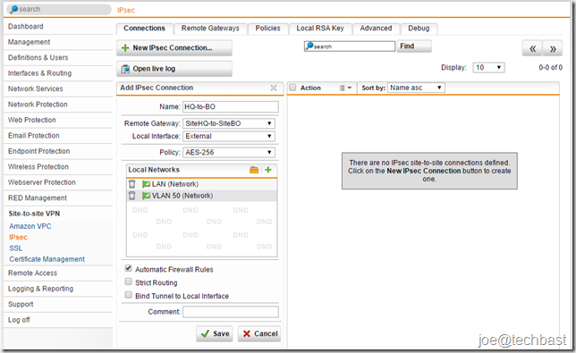The width and height of the screenshot is (576, 353).
Task: Click the New IPsec Connection button
Action: [174, 48]
